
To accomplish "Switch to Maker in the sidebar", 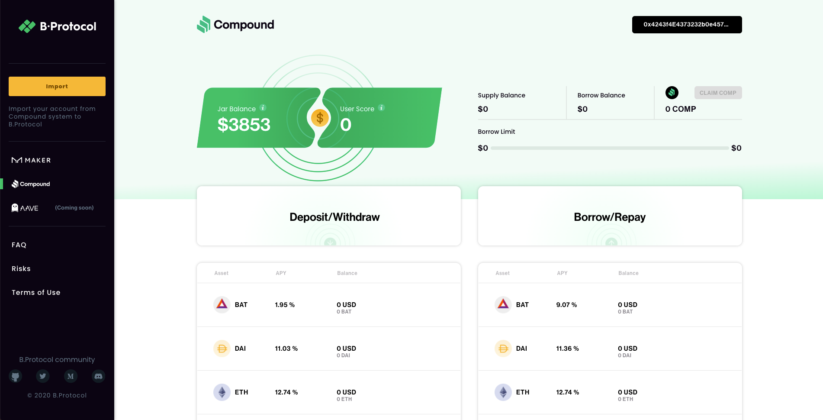I will pyautogui.click(x=31, y=160).
